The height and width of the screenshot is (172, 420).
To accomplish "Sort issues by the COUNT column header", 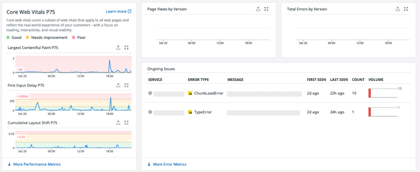I will point(358,80).
